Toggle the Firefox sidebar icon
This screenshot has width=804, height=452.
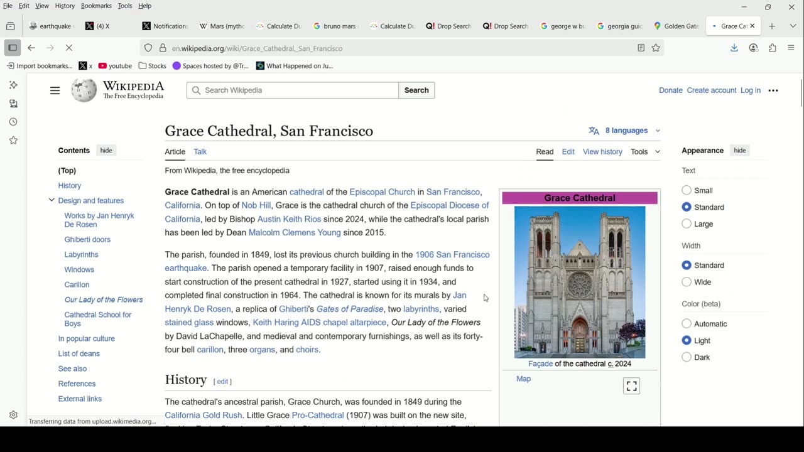click(x=13, y=48)
